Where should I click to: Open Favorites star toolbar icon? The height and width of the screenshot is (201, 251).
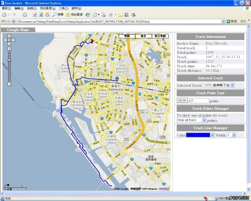point(68,15)
